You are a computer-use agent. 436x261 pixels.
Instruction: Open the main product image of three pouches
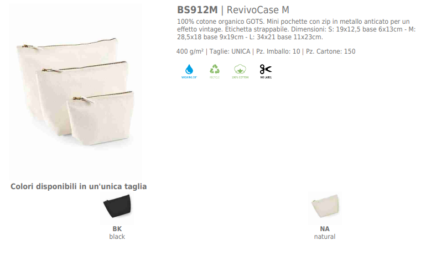(75, 92)
